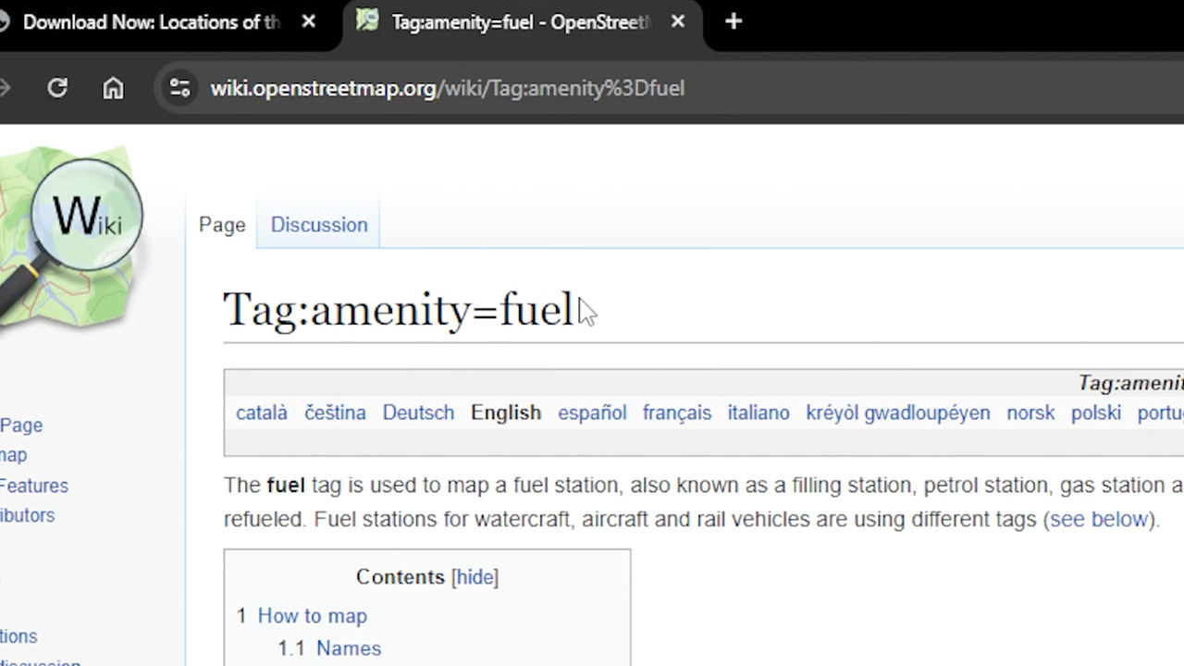This screenshot has height=666, width=1184.
Task: Select the Page tab
Action: point(222,225)
